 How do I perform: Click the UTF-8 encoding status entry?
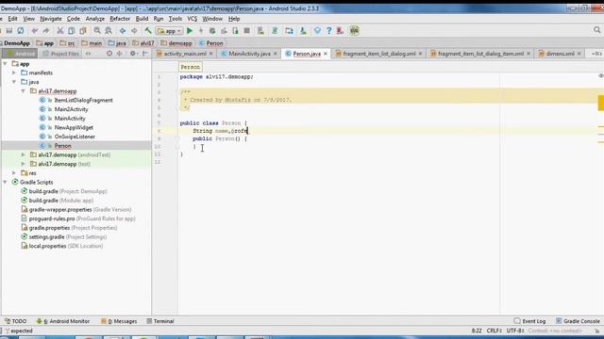pos(515,331)
